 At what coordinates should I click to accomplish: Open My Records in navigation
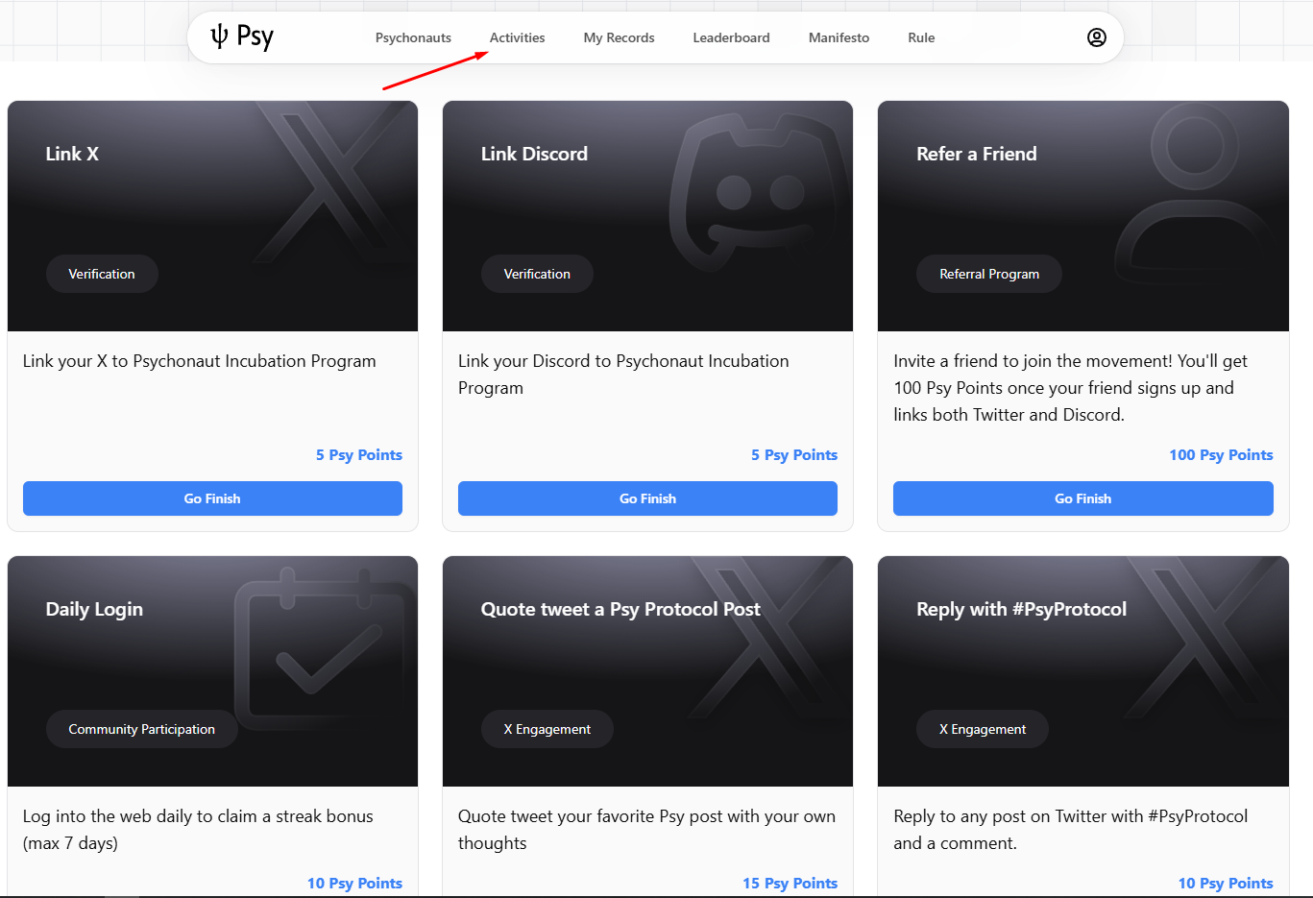click(x=619, y=38)
